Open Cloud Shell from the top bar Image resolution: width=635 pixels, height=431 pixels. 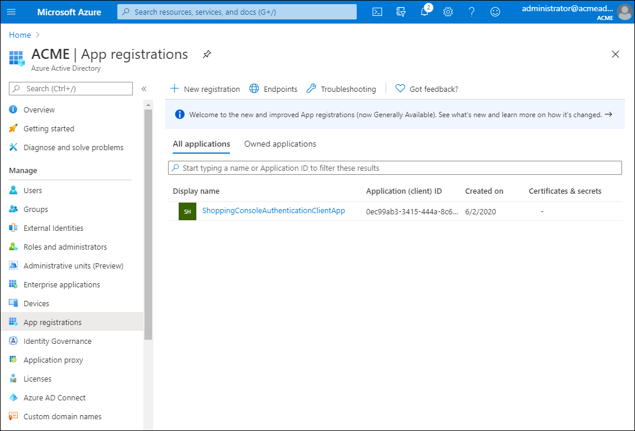(x=377, y=12)
